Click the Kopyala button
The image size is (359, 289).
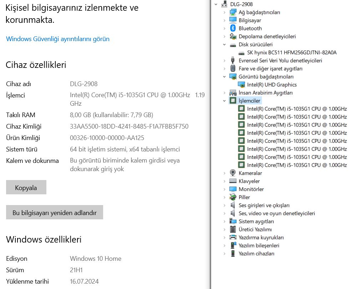tap(26, 187)
